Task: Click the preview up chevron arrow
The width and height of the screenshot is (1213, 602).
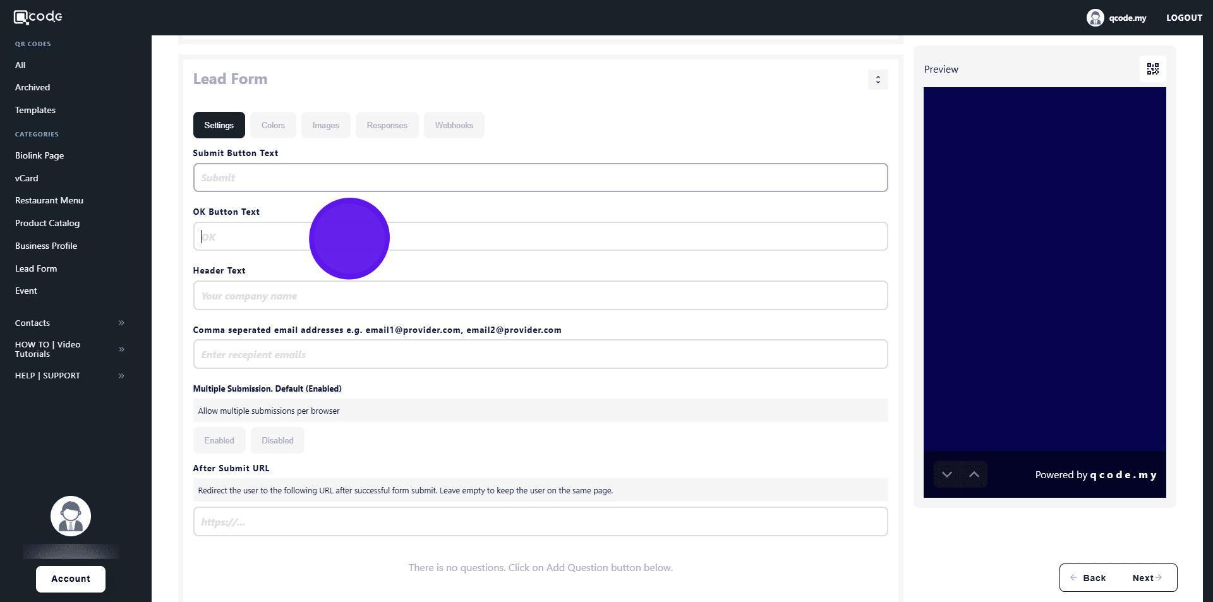Action: click(974, 474)
